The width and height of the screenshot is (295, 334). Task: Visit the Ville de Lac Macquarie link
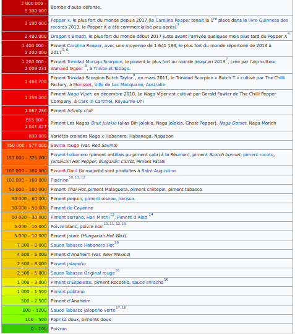(119, 84)
